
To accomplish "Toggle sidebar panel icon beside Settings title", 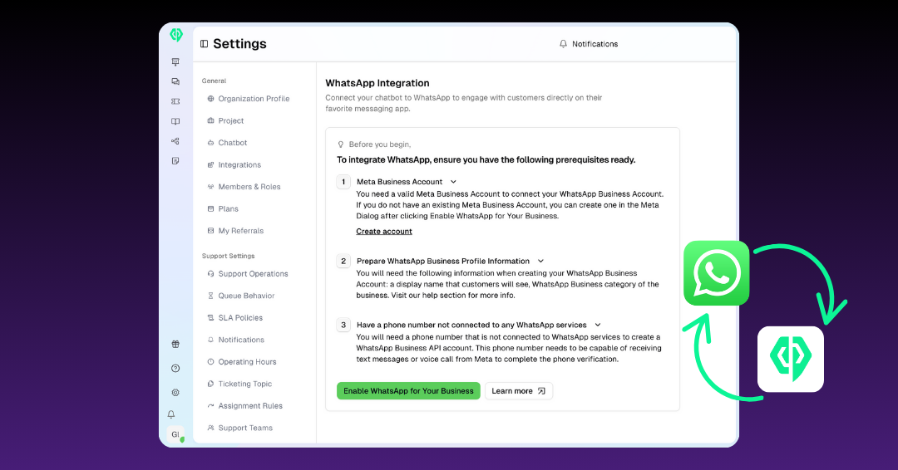I will point(204,44).
